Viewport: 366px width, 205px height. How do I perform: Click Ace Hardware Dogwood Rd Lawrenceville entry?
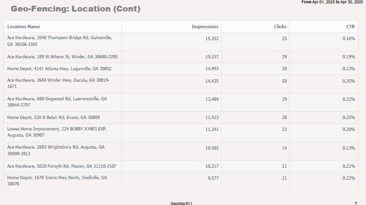pos(57,102)
